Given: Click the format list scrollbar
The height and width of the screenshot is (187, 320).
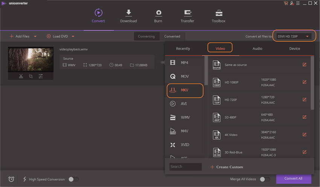Looking at the screenshot, I should pyautogui.click(x=206, y=71).
